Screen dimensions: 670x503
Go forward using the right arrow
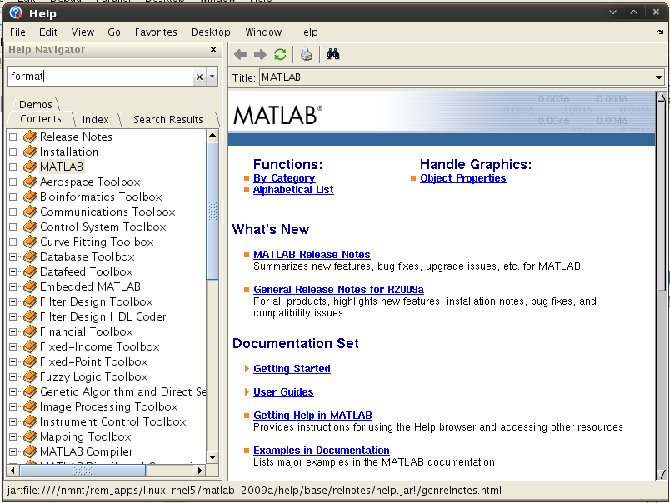click(x=260, y=55)
